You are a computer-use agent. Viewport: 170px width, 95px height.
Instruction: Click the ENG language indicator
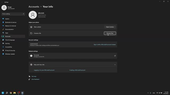[x=154, y=93]
